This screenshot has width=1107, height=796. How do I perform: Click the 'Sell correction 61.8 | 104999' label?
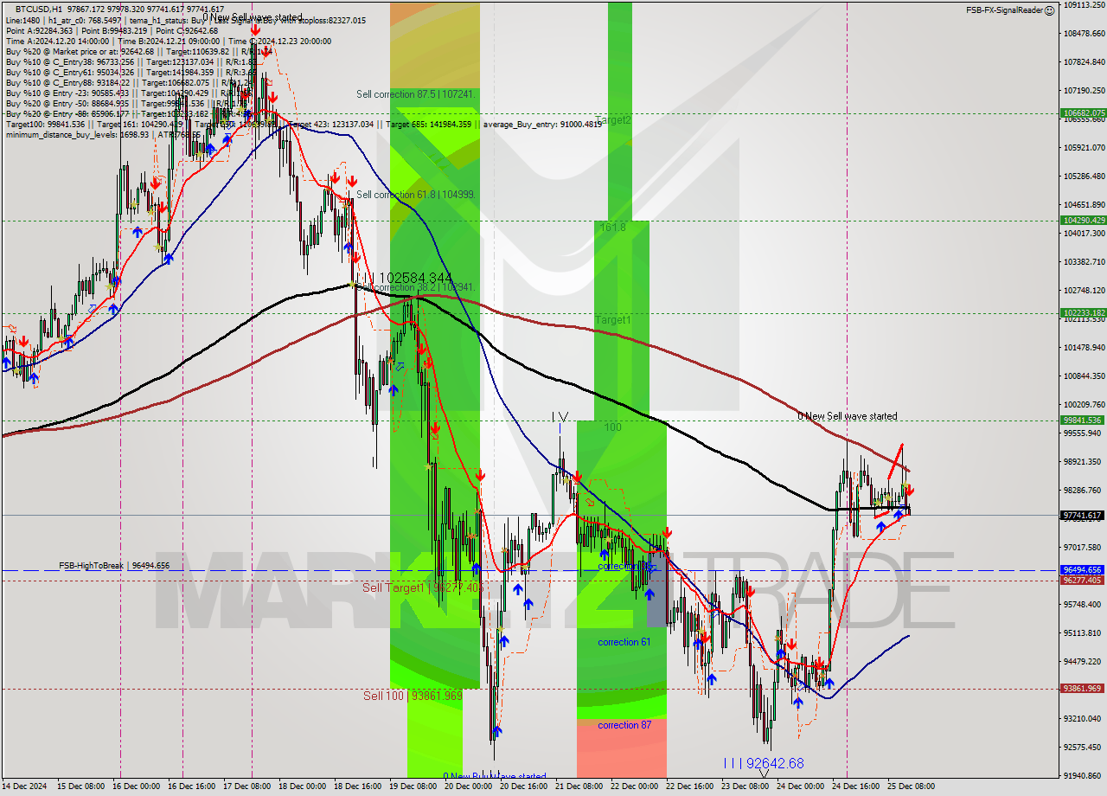416,195
